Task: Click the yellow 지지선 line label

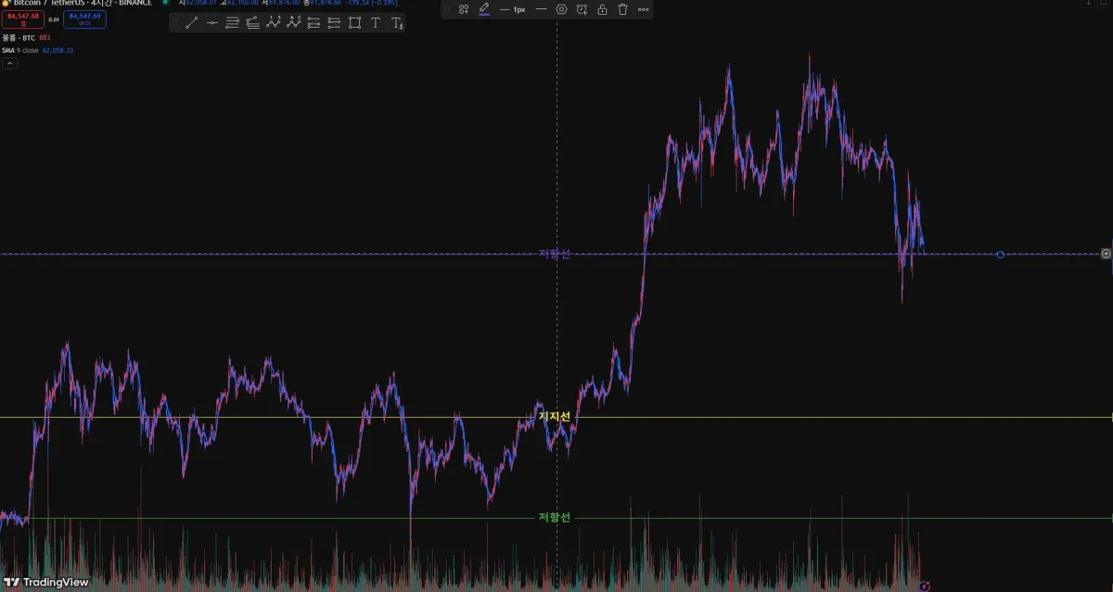Action: pos(555,417)
